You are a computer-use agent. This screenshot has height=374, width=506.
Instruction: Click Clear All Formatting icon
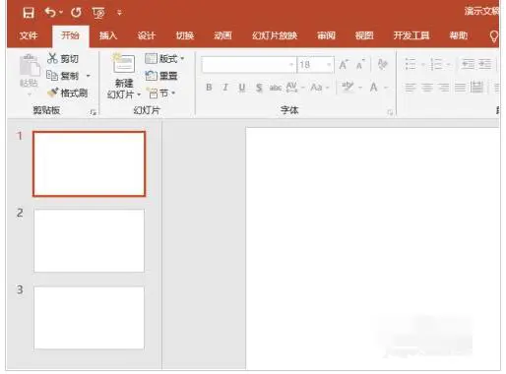pos(382,65)
